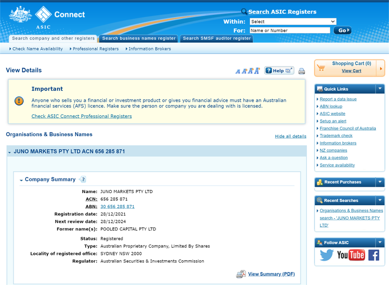Click locality SYDNEY NSW 2000
This screenshot has height=285, width=389.
click(x=121, y=254)
